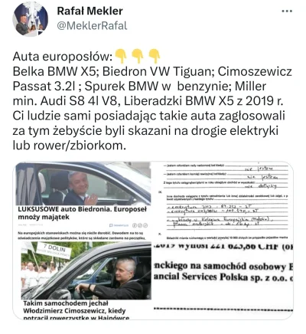Open the Cimoszewicz car photo
Viewport: 306px width, 334px height.
86,270
